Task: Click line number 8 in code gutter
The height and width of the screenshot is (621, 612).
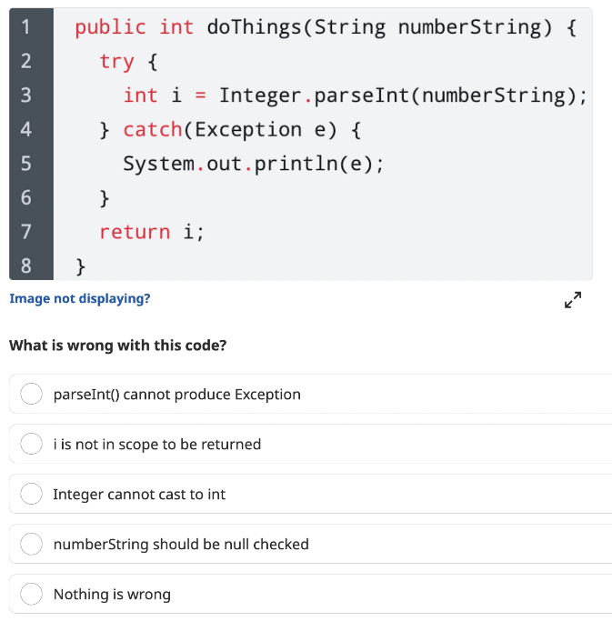Action: (26, 265)
